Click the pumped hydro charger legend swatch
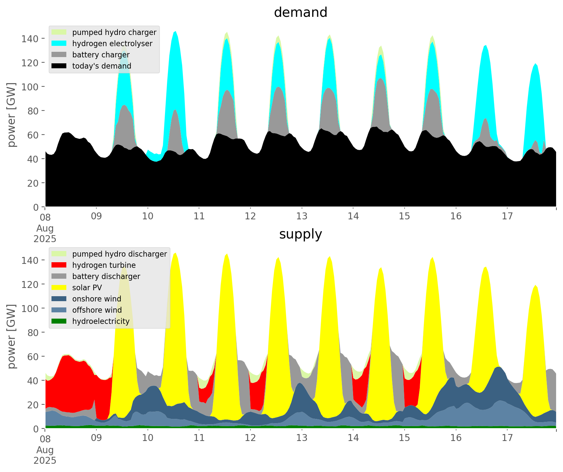Image resolution: width=563 pixels, height=472 pixels. coord(59,32)
